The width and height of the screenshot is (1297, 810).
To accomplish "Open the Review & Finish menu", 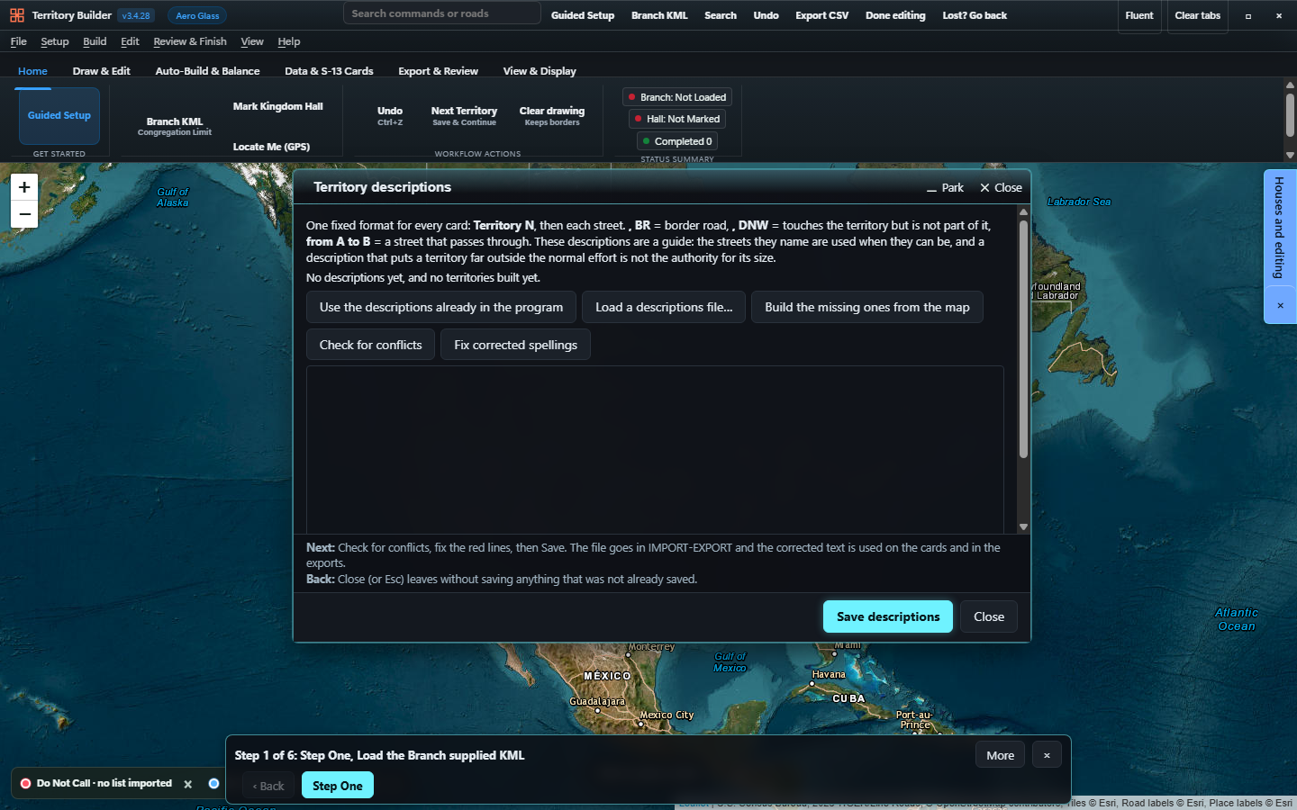I will 190,41.
